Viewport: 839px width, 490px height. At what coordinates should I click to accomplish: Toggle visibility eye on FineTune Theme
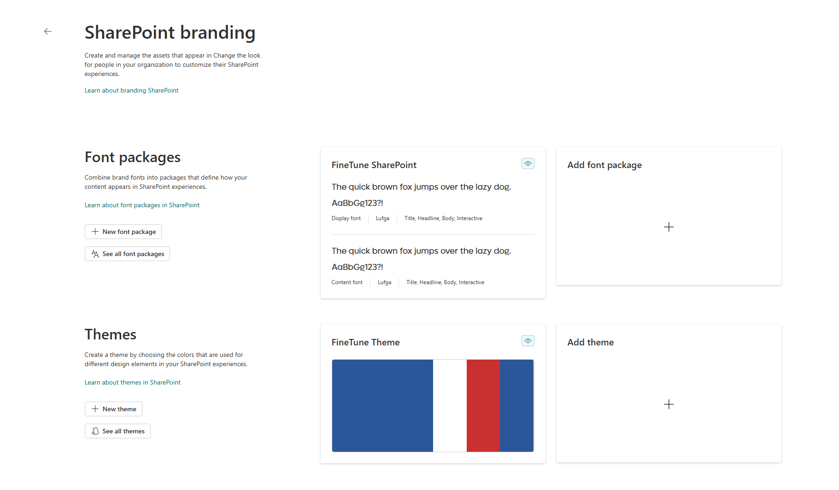point(528,341)
